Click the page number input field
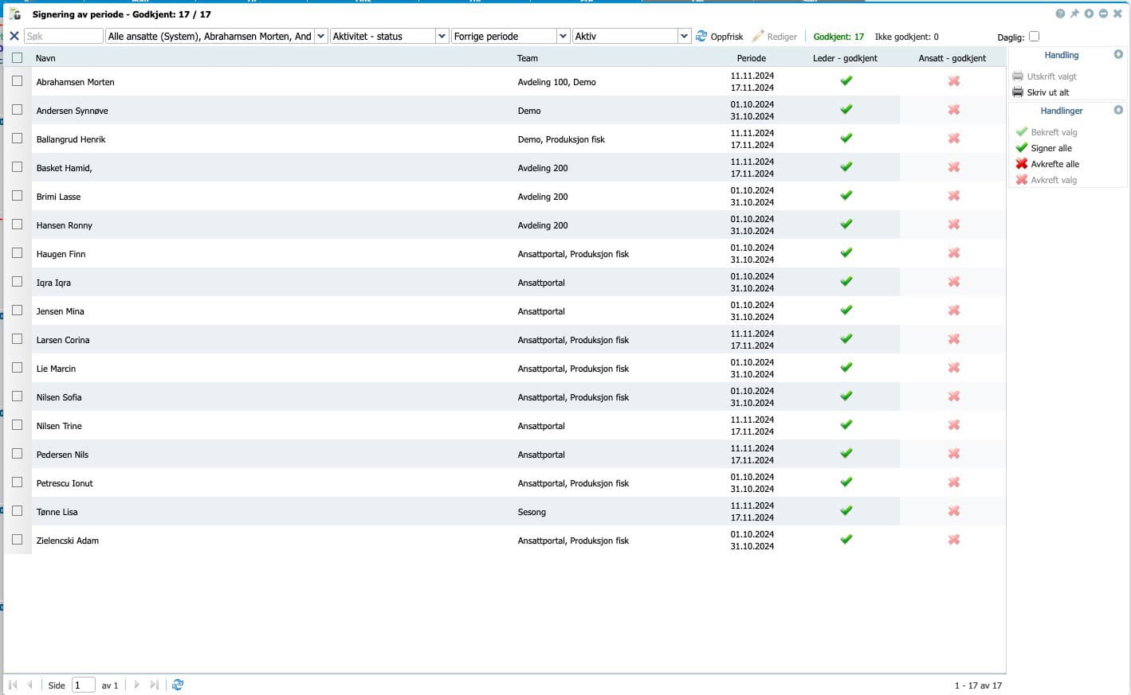This screenshot has width=1131, height=695. (x=83, y=685)
